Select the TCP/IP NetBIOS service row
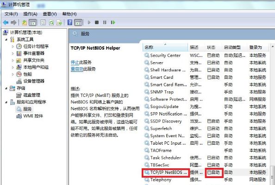Viewport: 275px width, 185px height. pos(205,172)
